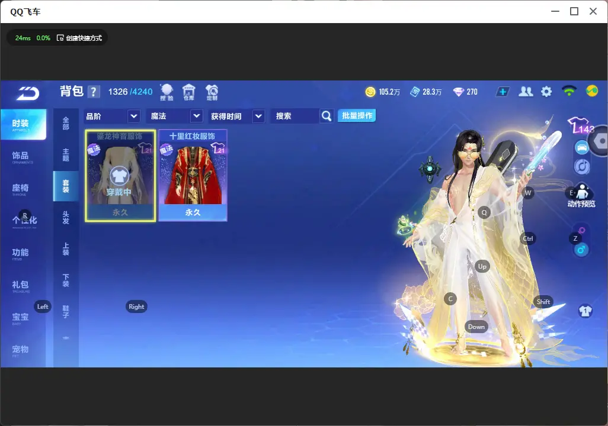Viewport: 608px width, 426px height.
Task: Select the 个性化 personalization category tab
Action: pyautogui.click(x=23, y=221)
